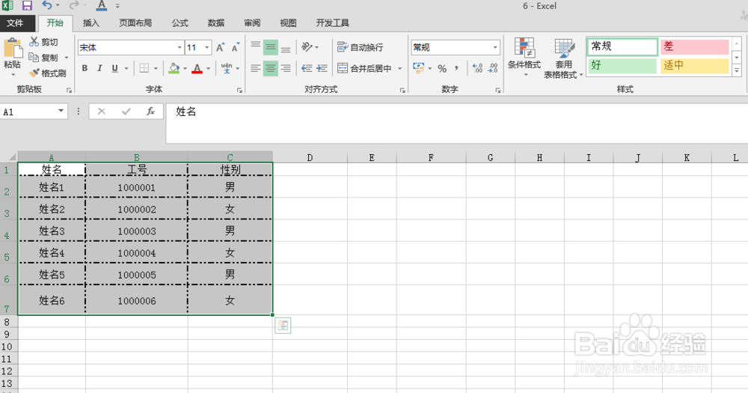The image size is (748, 393).
Task: Click the select all corner button
Action: point(8,157)
